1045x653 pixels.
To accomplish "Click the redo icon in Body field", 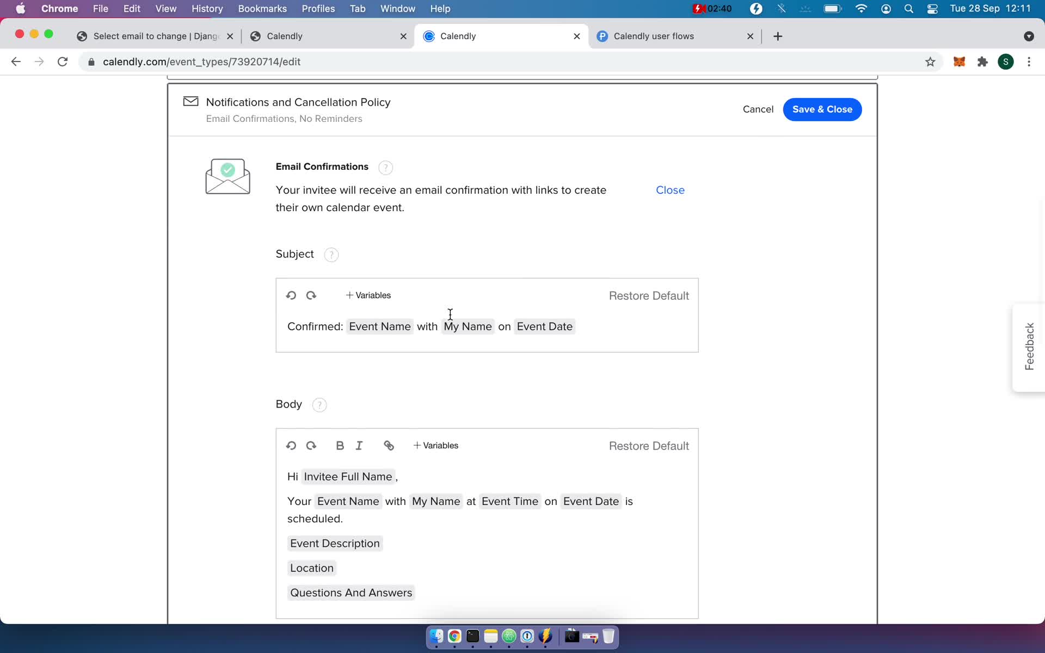I will (311, 445).
